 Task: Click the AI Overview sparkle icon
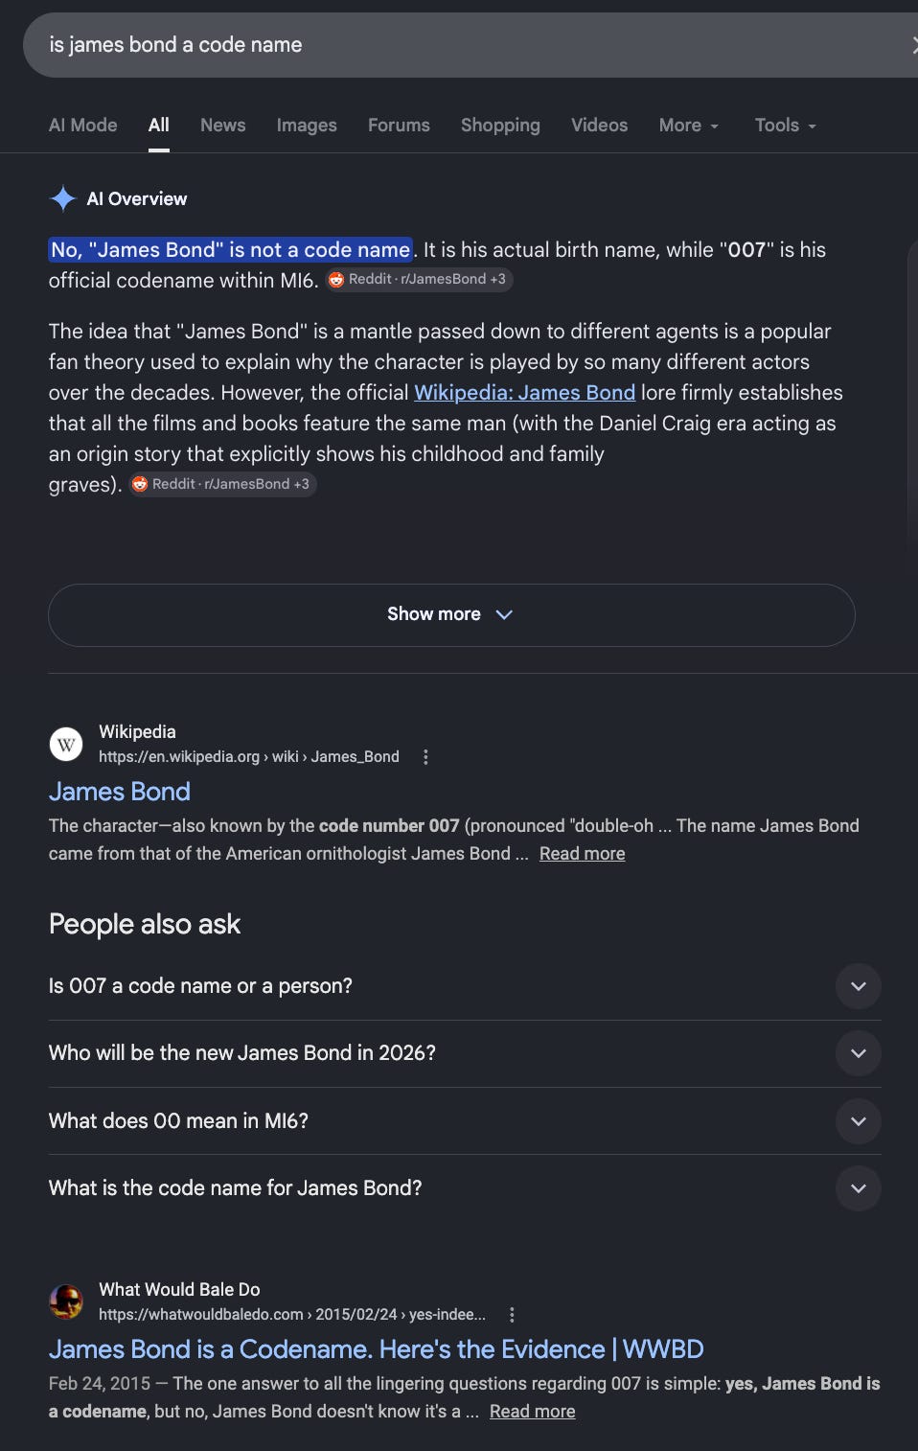coord(63,198)
